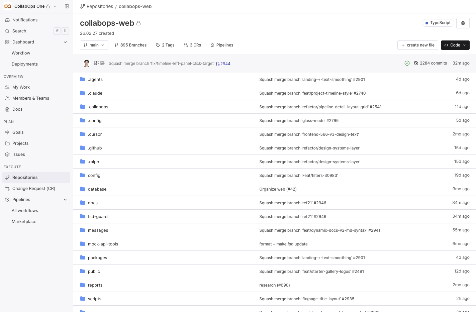Click the scripts folder icon
This screenshot has width=476, height=312.
83,299
